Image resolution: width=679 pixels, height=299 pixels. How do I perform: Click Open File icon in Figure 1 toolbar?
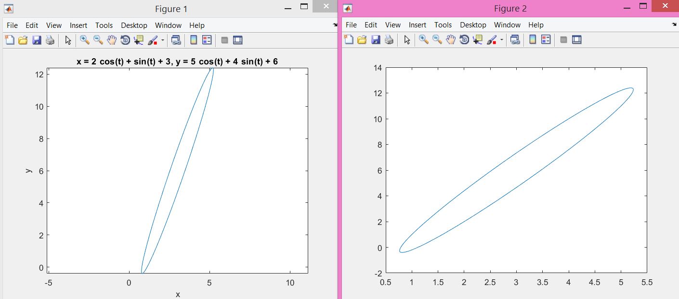(23, 40)
